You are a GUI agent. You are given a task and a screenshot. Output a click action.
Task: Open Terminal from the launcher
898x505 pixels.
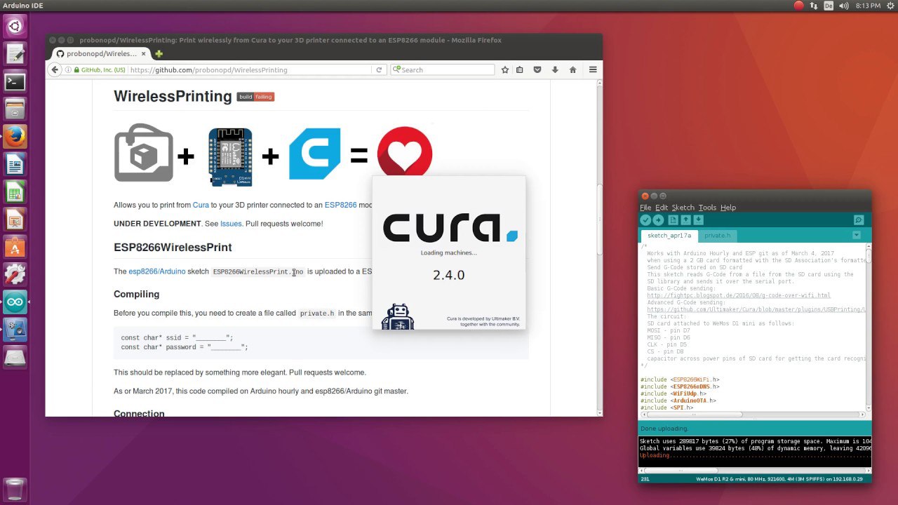pyautogui.click(x=15, y=81)
